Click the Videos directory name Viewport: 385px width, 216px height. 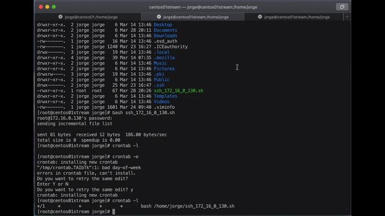point(162,101)
